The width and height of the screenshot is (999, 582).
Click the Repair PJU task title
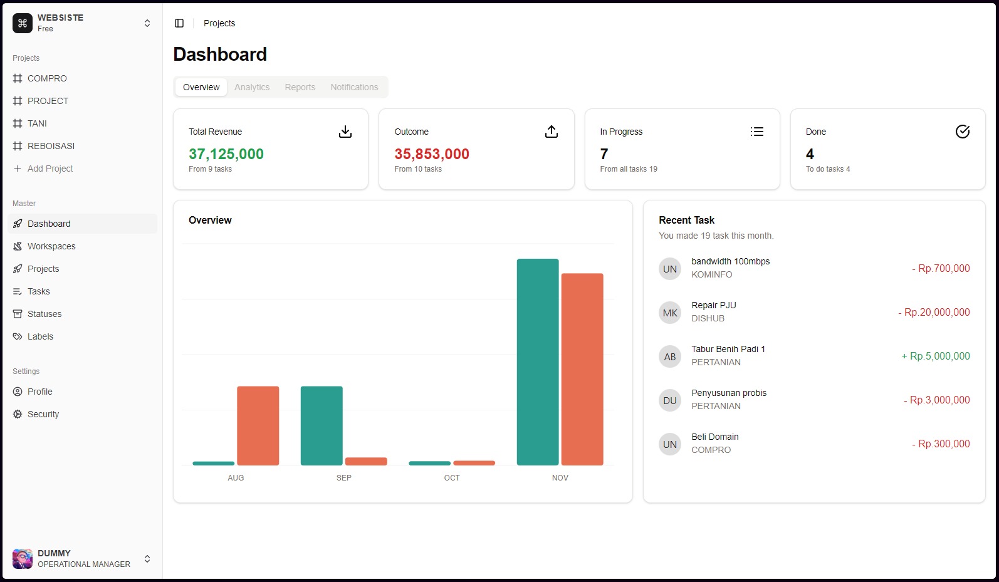[x=714, y=305]
